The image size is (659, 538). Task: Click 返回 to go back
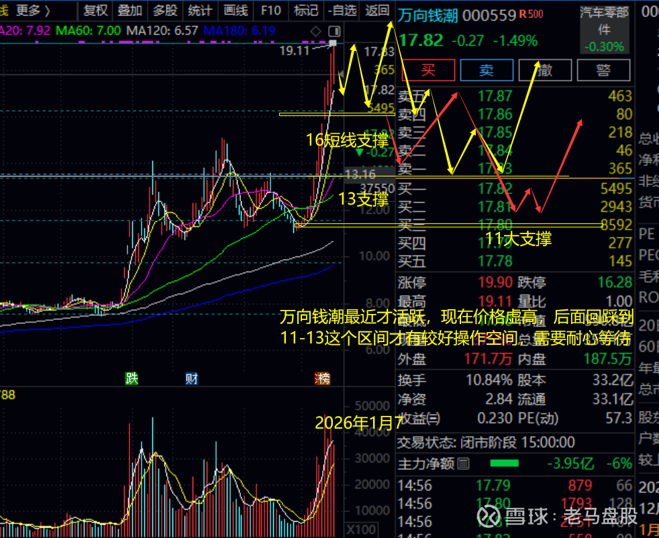point(377,10)
